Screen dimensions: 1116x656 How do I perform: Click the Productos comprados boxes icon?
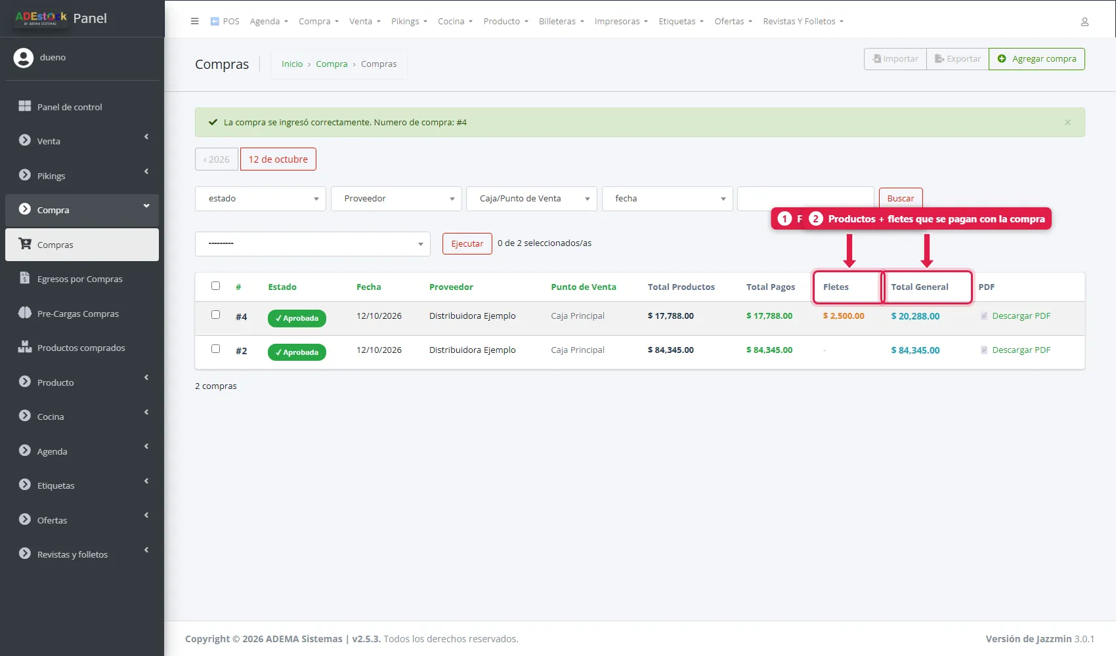(25, 347)
